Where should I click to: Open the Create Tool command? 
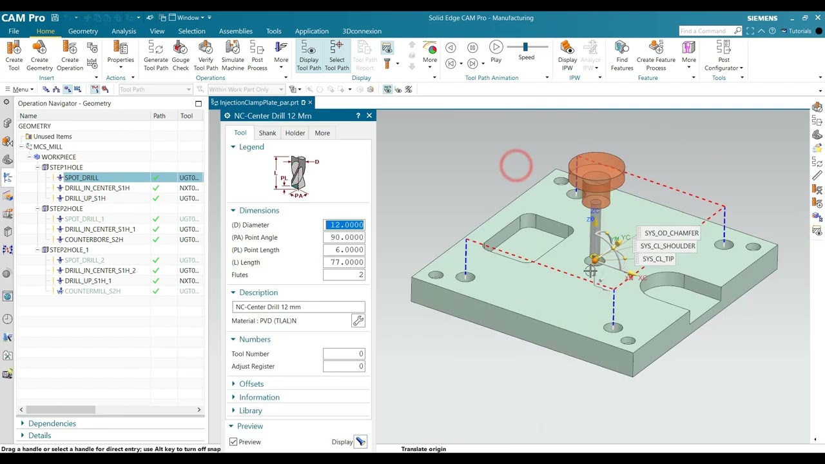14,55
